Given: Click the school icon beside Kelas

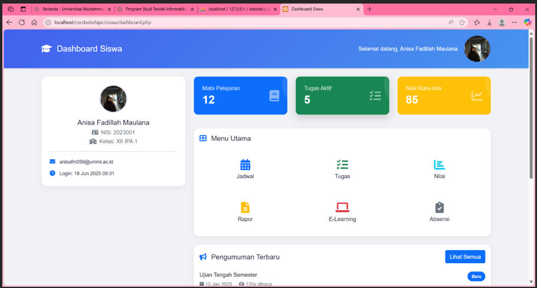Looking at the screenshot, I should click(x=93, y=141).
